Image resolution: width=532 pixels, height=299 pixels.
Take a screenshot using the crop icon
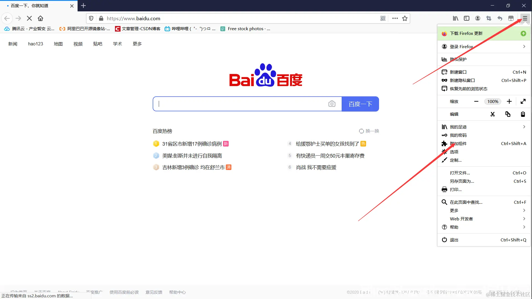pyautogui.click(x=489, y=18)
